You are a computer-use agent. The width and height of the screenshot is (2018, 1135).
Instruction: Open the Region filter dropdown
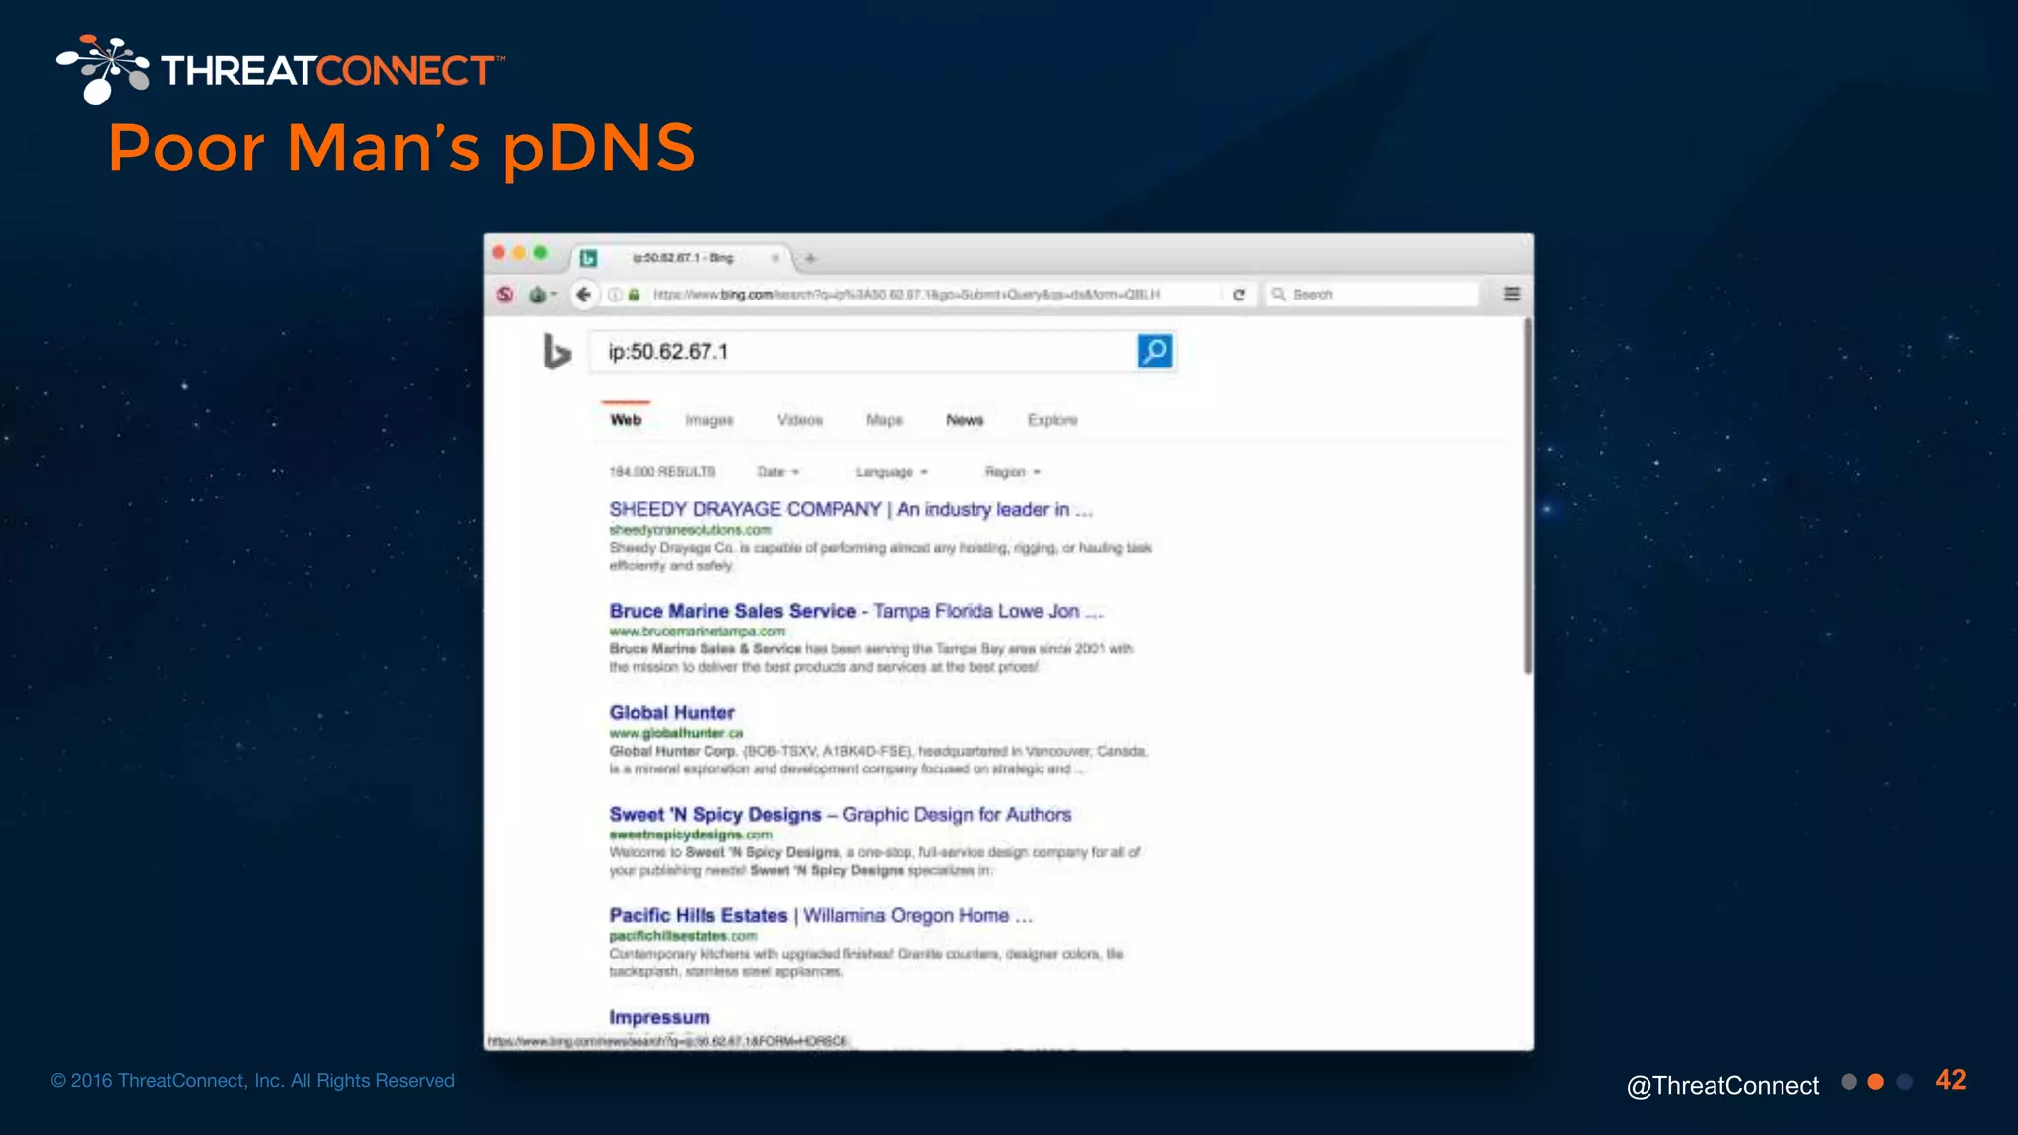(x=1013, y=472)
